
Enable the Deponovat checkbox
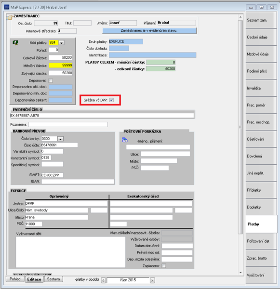50,80
